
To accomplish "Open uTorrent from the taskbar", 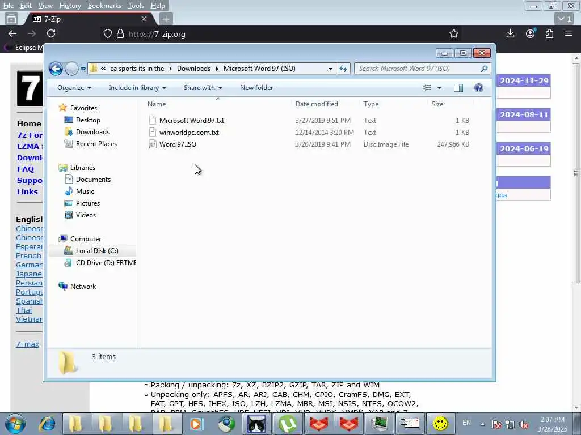I will click(x=288, y=424).
